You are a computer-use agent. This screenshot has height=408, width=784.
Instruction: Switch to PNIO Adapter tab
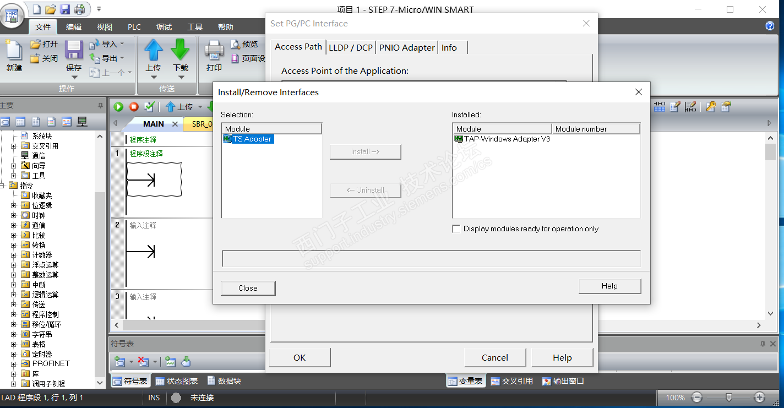click(407, 47)
